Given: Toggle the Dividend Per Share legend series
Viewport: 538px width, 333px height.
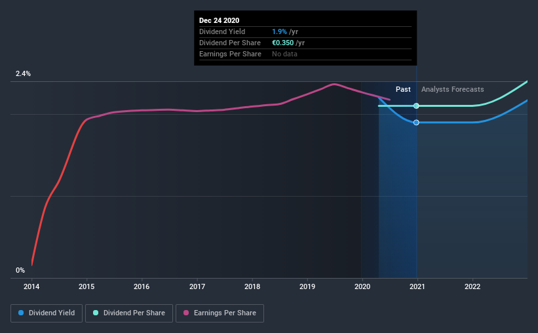Looking at the screenshot, I should [129, 313].
